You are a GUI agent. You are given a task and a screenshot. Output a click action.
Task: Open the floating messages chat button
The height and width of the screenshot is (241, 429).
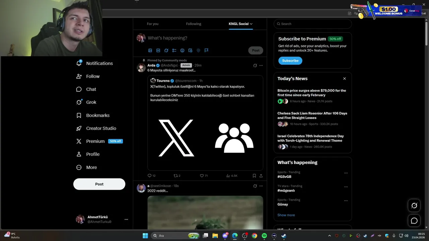[414, 221]
